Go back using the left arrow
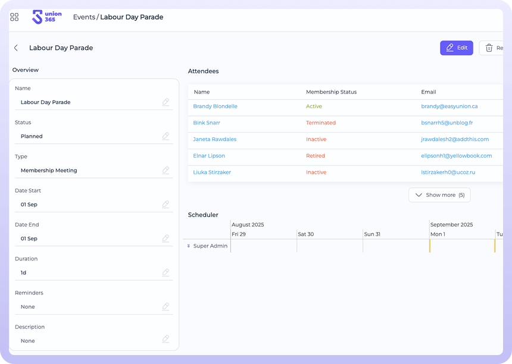 pos(16,48)
